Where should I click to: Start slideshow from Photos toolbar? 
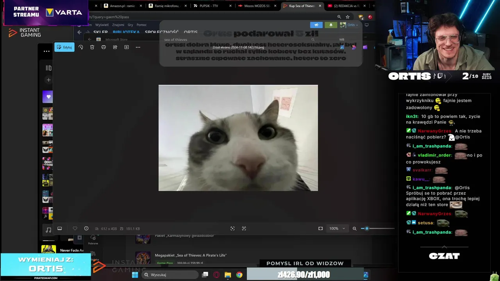pyautogui.click(x=127, y=47)
